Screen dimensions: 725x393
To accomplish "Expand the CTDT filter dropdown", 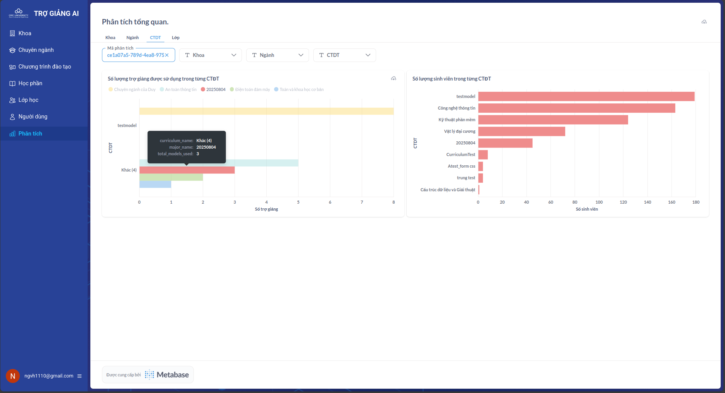I will click(344, 55).
